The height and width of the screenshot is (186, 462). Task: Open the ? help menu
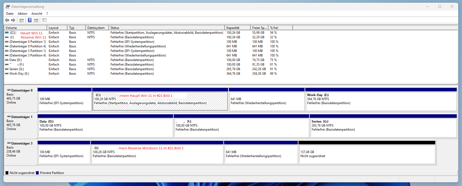pos(47,14)
